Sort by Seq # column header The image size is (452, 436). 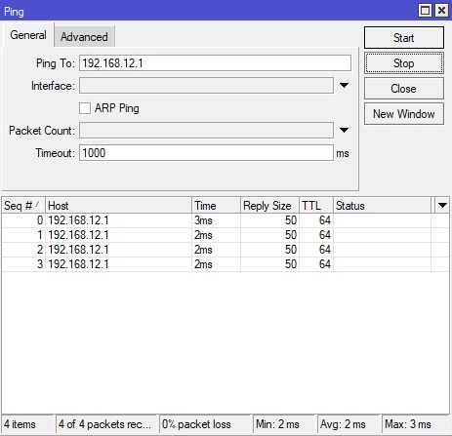point(23,206)
